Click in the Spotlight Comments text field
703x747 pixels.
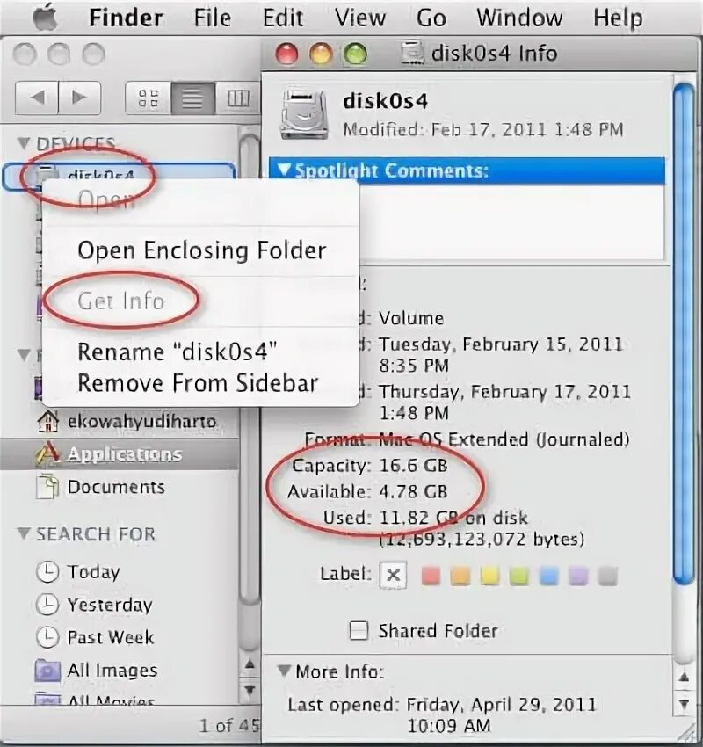point(511,222)
